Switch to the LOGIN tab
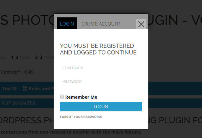 pyautogui.click(x=67, y=24)
